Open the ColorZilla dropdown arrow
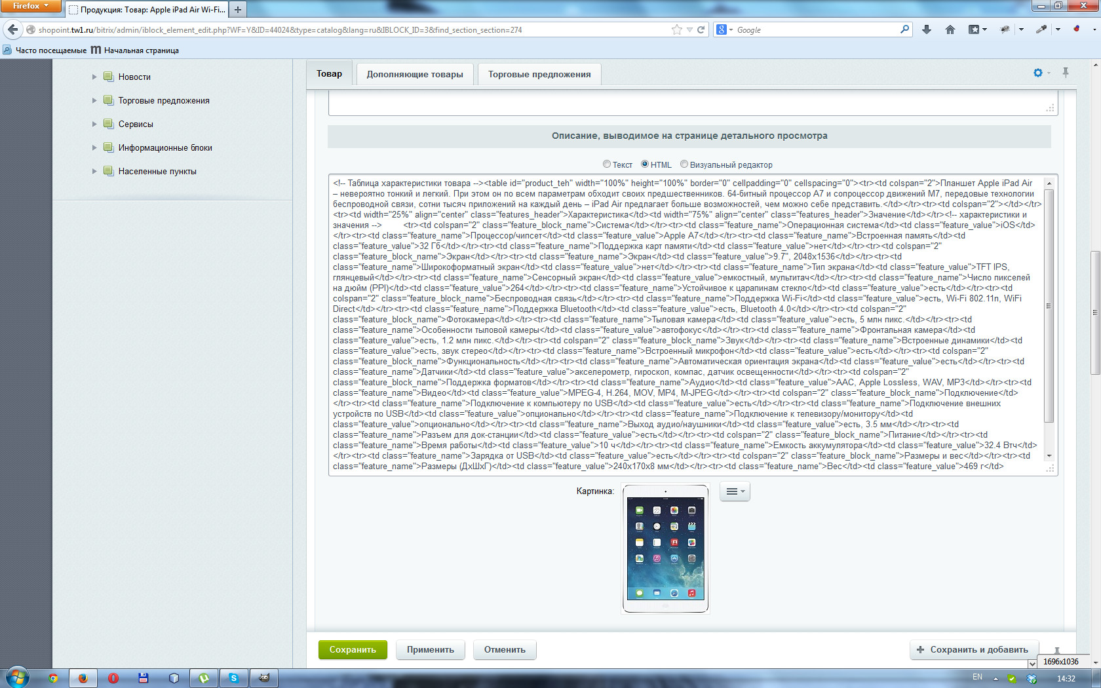Screen dimensions: 1101x688 (1057, 29)
